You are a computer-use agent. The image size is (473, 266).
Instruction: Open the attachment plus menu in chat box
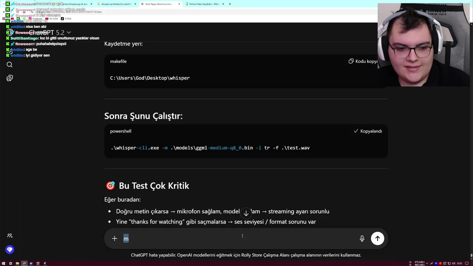point(115,239)
